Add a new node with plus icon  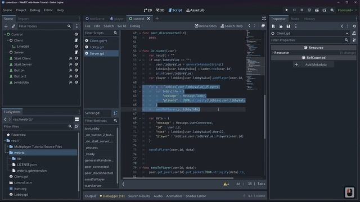coord(6,26)
